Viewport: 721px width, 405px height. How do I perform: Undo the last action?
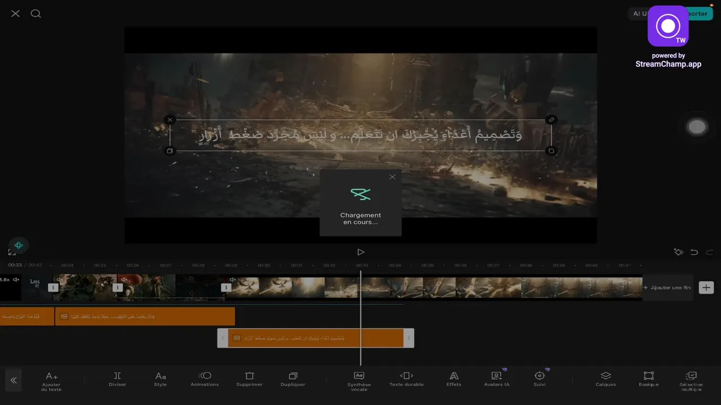click(x=694, y=252)
